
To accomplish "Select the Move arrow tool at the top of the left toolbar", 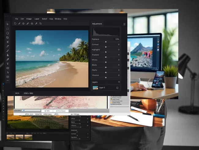I will tap(8, 24).
